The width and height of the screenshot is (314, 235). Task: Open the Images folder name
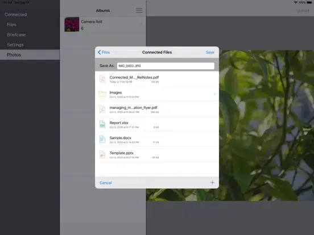tap(115, 93)
